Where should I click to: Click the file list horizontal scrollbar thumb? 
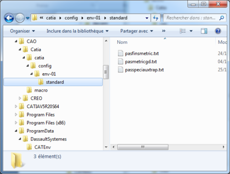point(143,147)
